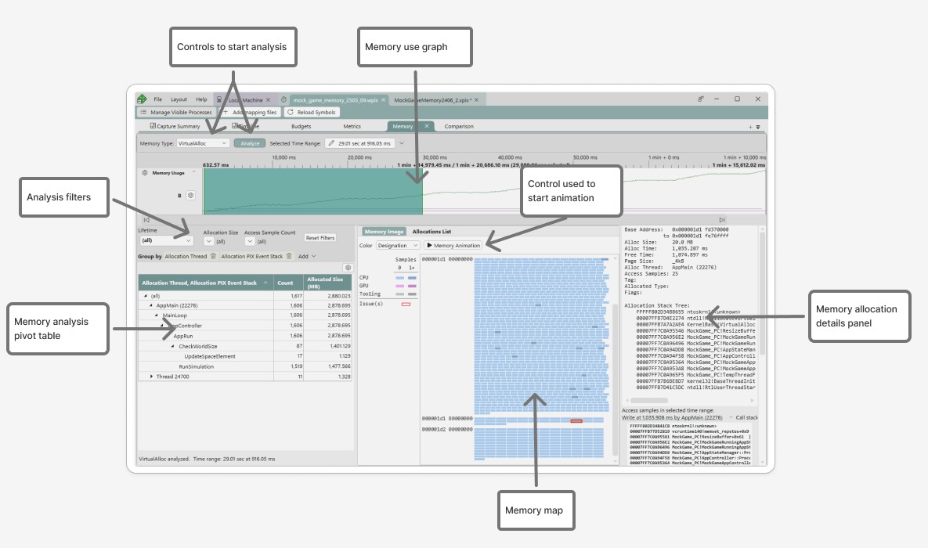Open pivot table settings gear
928x548 pixels.
click(348, 268)
